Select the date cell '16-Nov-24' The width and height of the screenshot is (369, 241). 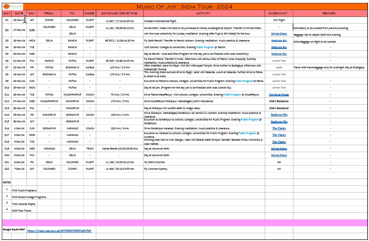coord(19,20)
